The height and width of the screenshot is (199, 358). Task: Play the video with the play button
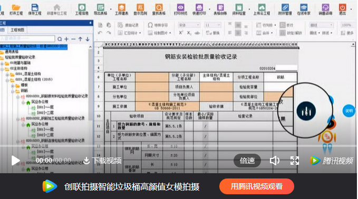(15, 161)
